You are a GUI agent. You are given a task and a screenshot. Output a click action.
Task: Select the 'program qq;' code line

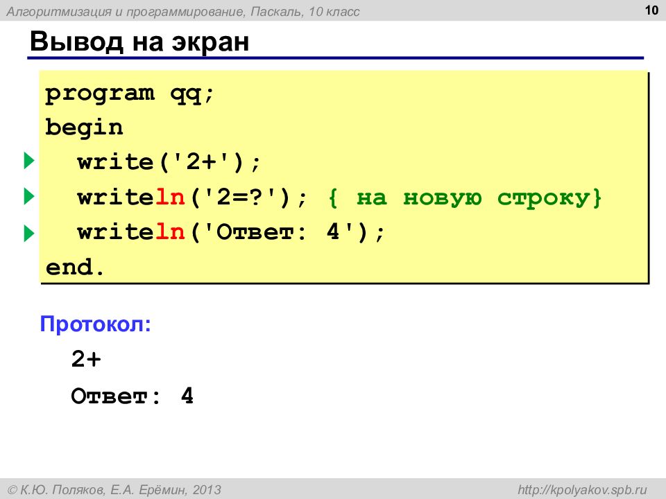tap(129, 94)
